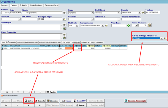Screen dimensions: 168x108
Task: Open the Transportadora lookup folder icon
Action: pos(106,26)
